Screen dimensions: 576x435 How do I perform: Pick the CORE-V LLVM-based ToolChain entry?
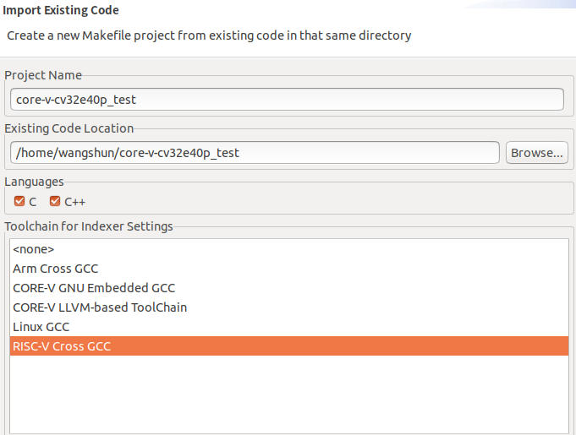100,307
